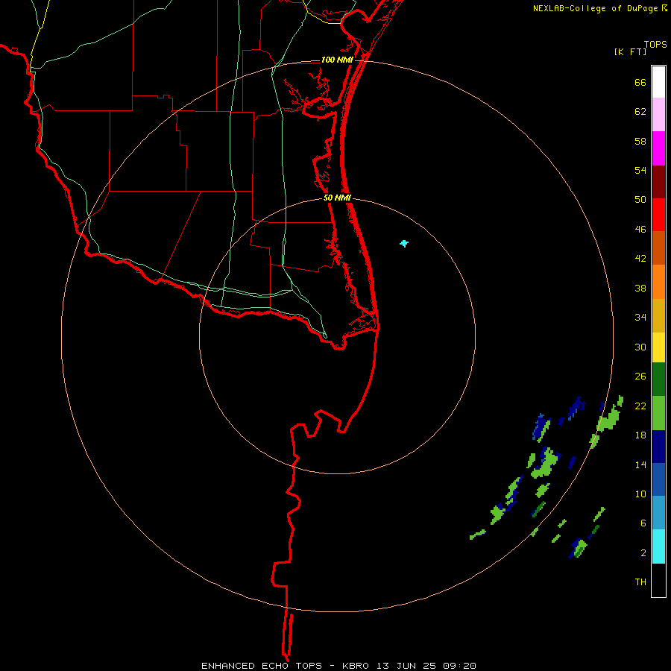Click the cyan 2 kft legend swatch
The height and width of the screenshot is (671, 671).
tap(658, 546)
